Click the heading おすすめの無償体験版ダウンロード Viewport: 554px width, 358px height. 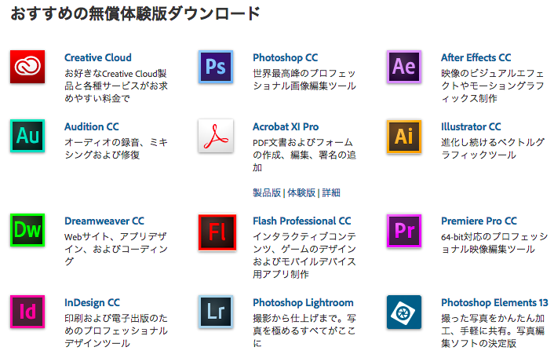(x=135, y=14)
